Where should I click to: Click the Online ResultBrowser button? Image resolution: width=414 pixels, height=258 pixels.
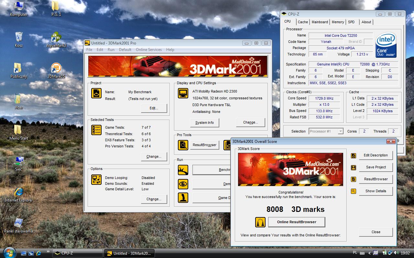(x=297, y=222)
